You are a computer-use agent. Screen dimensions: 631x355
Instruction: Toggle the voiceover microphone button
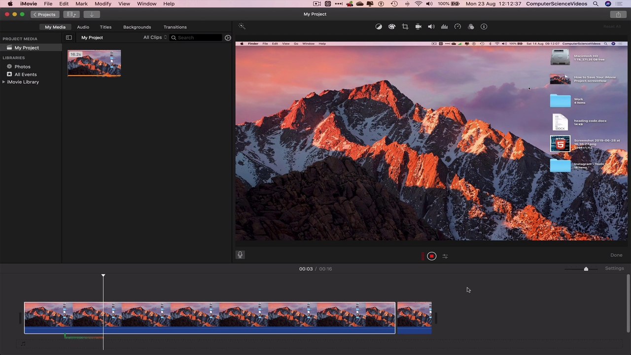tap(240, 255)
